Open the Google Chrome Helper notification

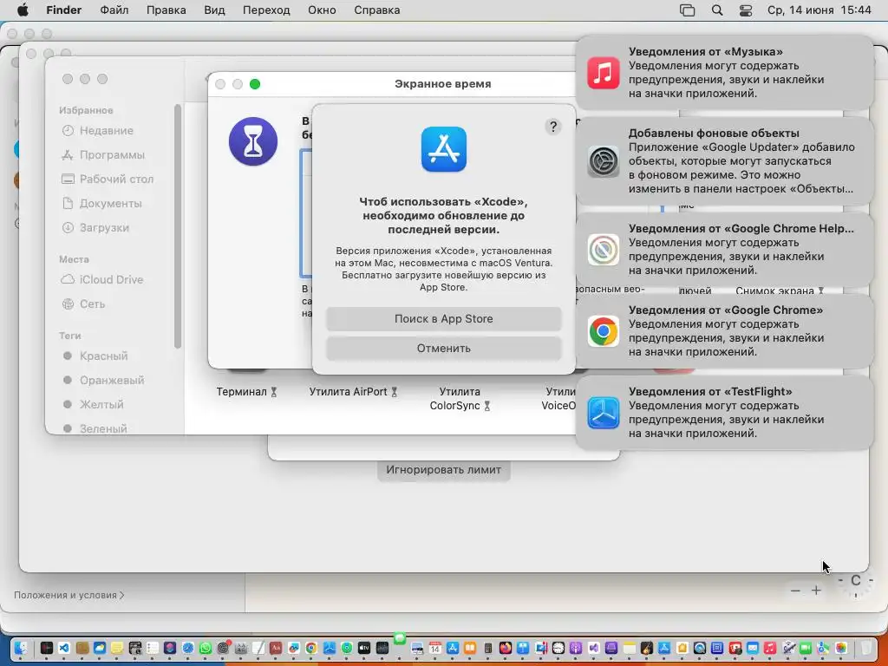coord(724,250)
